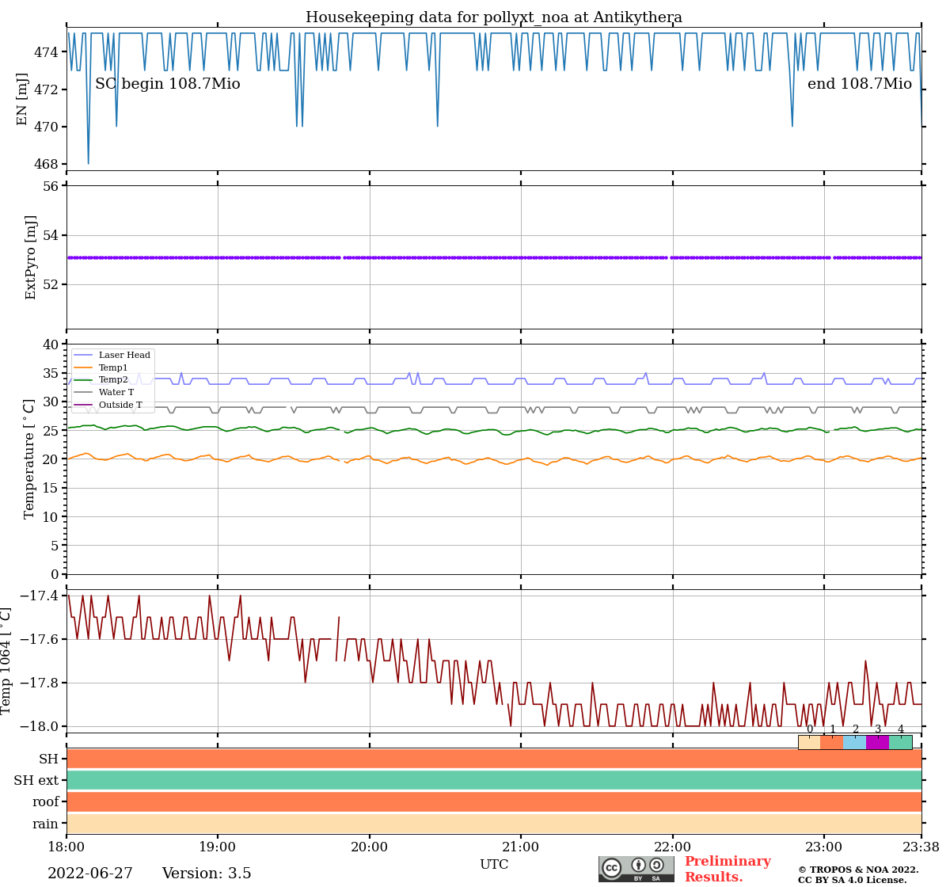This screenshot has width=950, height=887.
Task: Click the 21:00 tick label on UTC axis
Action: [x=521, y=847]
